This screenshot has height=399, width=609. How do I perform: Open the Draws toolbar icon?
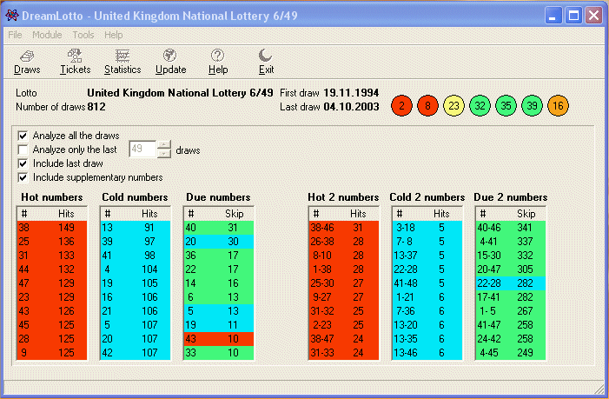pos(27,63)
